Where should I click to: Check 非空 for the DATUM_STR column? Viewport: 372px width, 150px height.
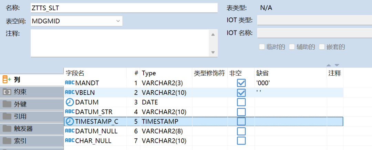(x=241, y=112)
